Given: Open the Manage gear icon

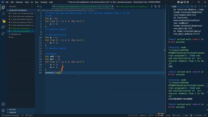Looking at the screenshot, I should pos(3,110).
